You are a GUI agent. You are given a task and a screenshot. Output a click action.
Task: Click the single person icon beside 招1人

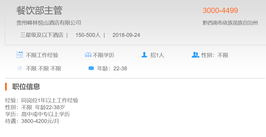pos(144,55)
